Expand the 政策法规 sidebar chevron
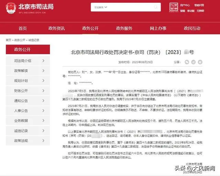This screenshot has width=220, height=176. (x=43, y=141)
